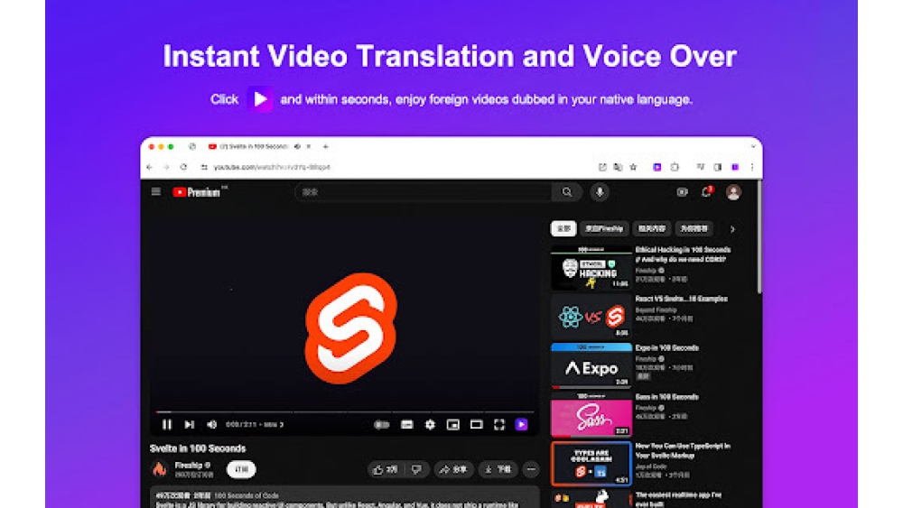Open the extensions puzzle piece menu
Viewport: 903px width, 508px height.
click(675, 167)
